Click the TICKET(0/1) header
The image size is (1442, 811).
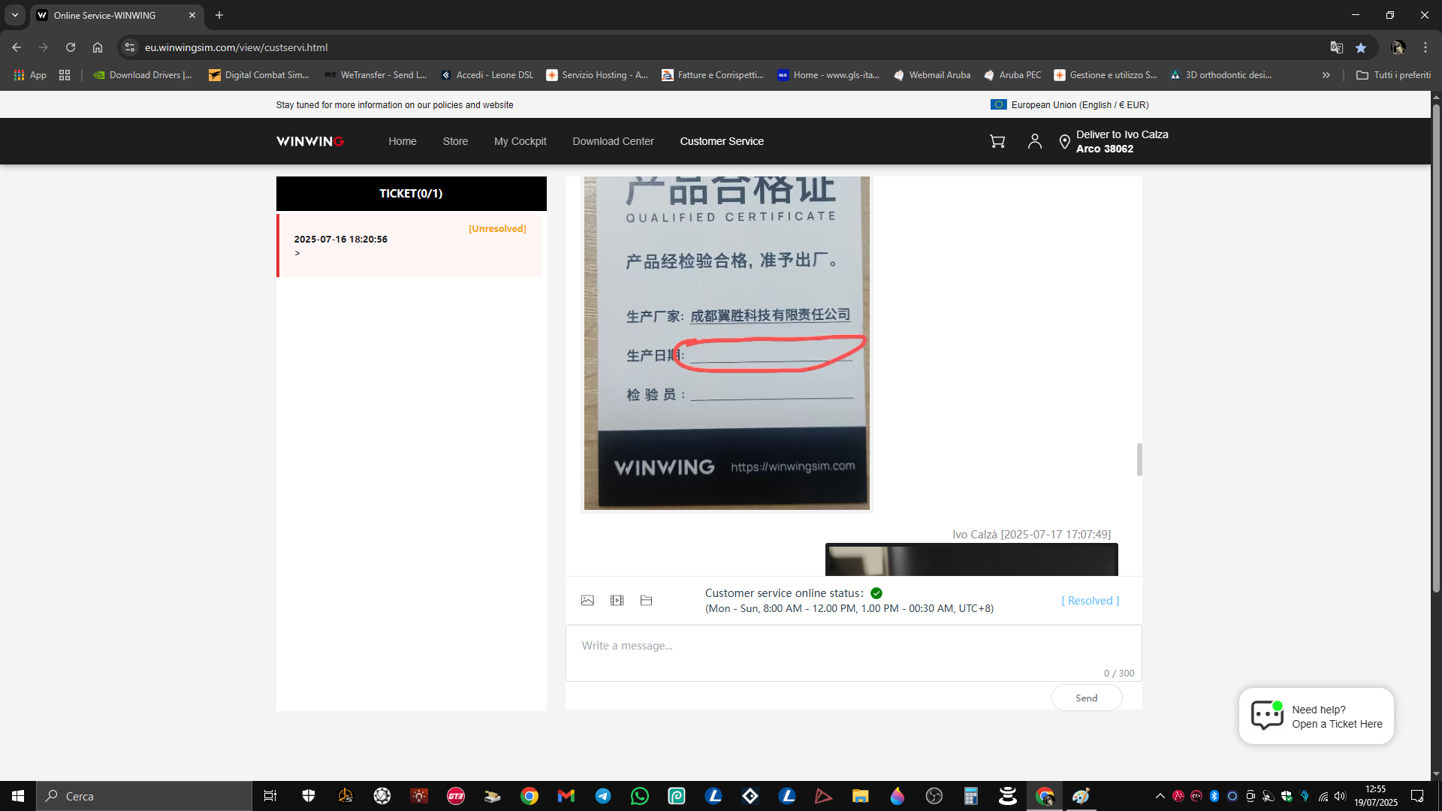(411, 194)
